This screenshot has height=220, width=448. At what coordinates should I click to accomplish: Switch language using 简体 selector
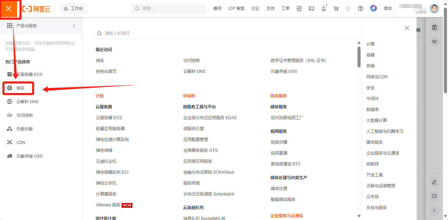pyautogui.click(x=388, y=9)
